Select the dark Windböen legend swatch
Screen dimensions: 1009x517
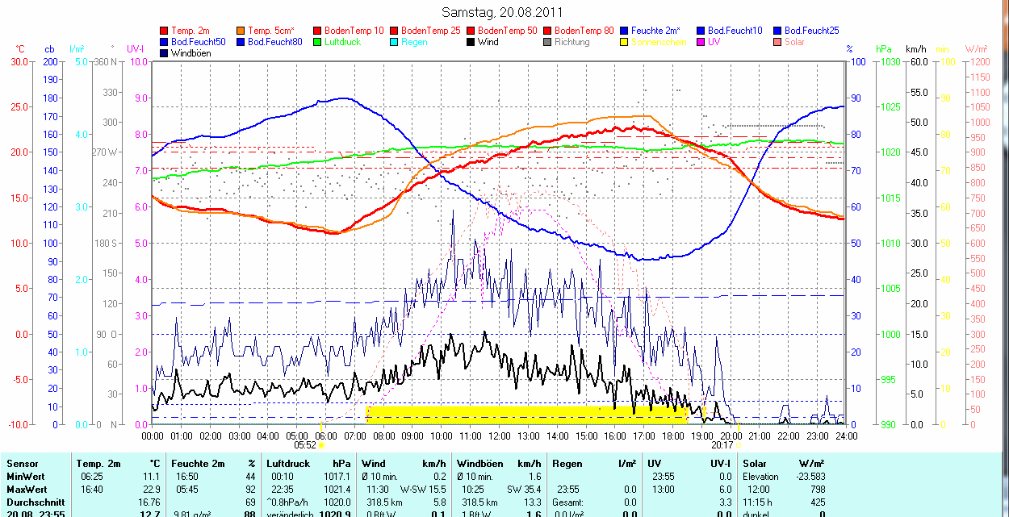click(x=165, y=53)
